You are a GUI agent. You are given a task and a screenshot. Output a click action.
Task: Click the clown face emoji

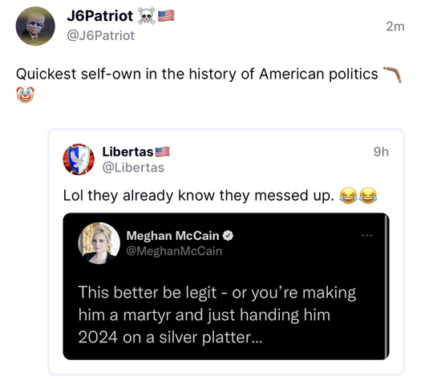25,95
